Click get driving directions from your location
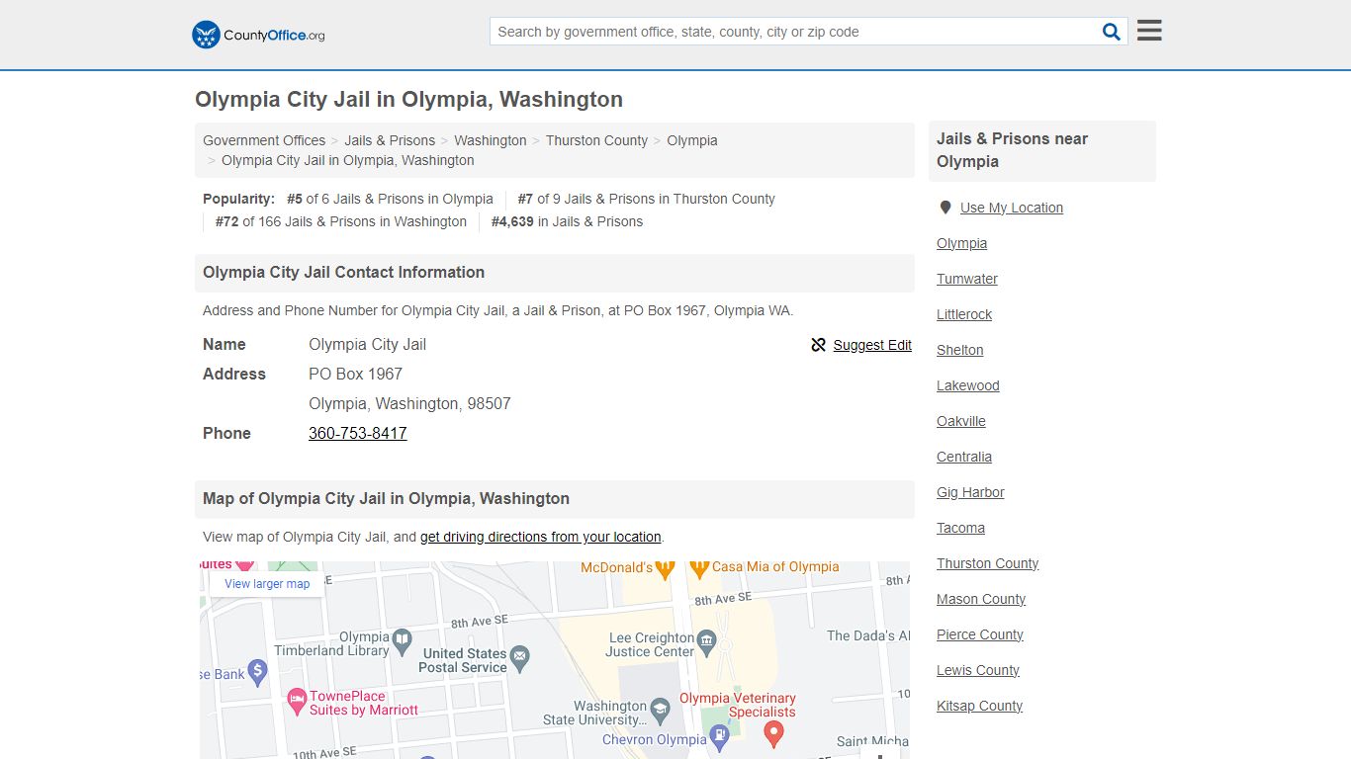Viewport: 1351px width, 759px height. 541,537
